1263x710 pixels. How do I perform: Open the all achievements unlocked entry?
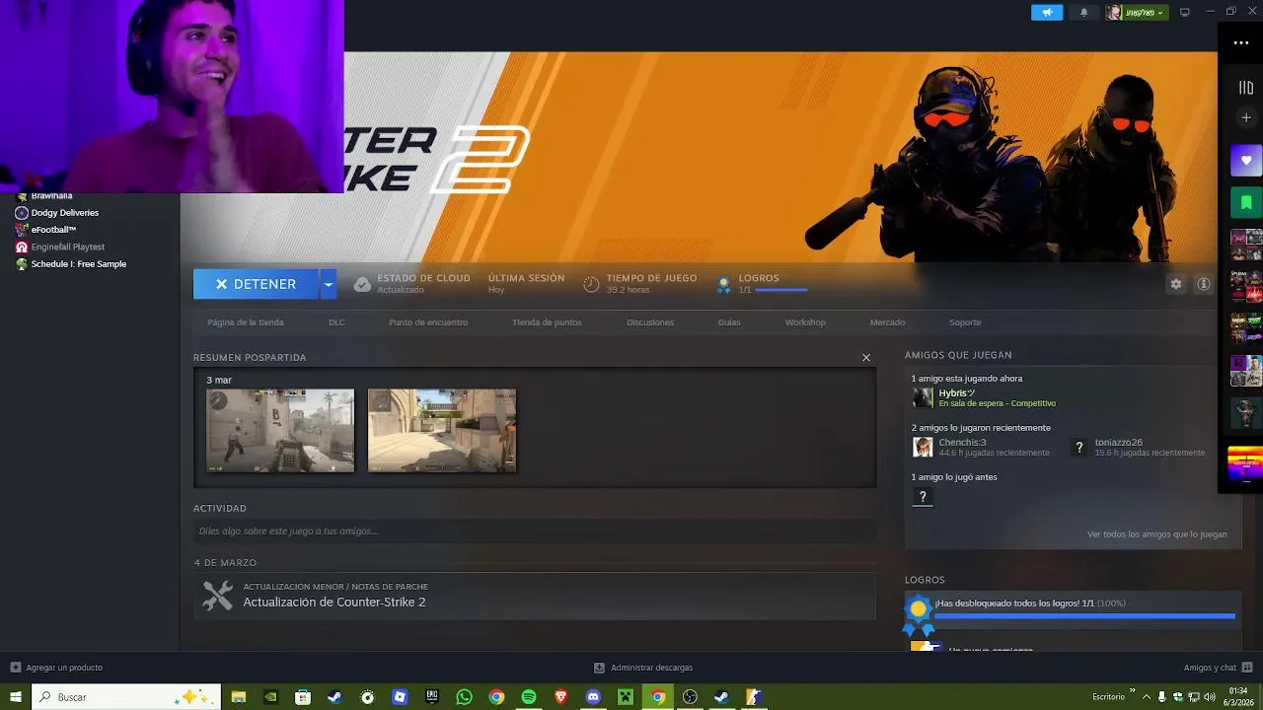1073,610
